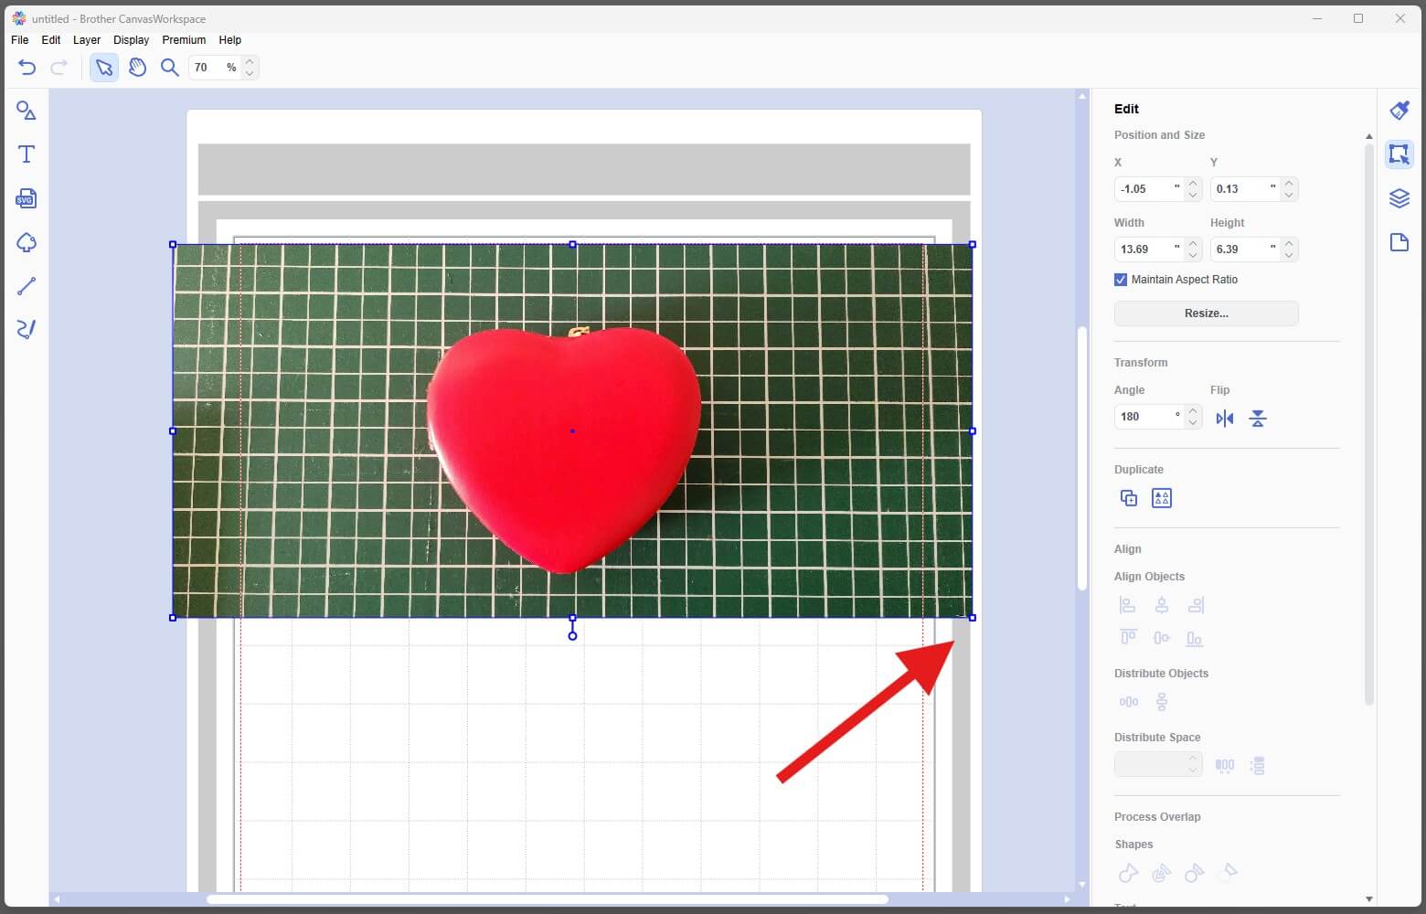Increase the X position value
This screenshot has width=1426, height=914.
(1193, 183)
